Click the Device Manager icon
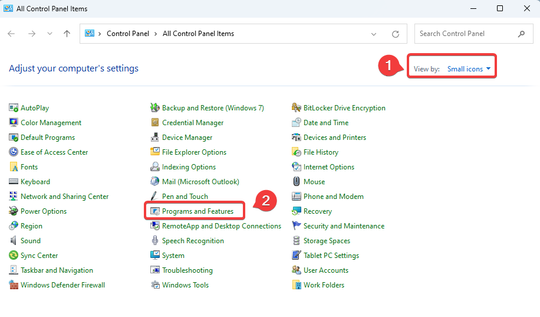This screenshot has height=317, width=540. pos(156,138)
